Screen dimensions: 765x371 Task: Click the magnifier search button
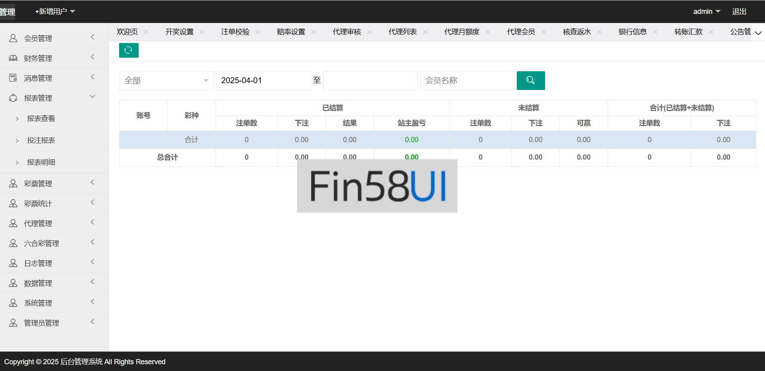click(x=530, y=80)
